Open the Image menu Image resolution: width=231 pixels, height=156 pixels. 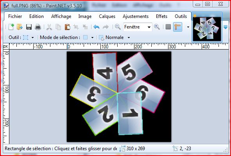(x=85, y=16)
